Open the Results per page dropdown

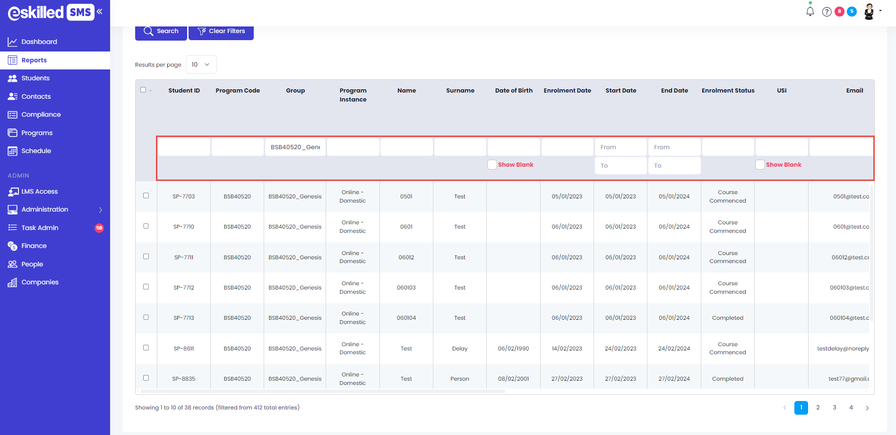point(201,65)
